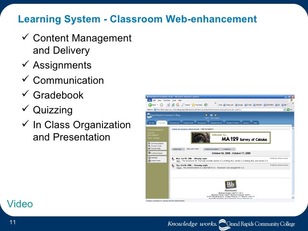
Task: Click the Control Panel icon in the sidebar
Action: pos(149,153)
